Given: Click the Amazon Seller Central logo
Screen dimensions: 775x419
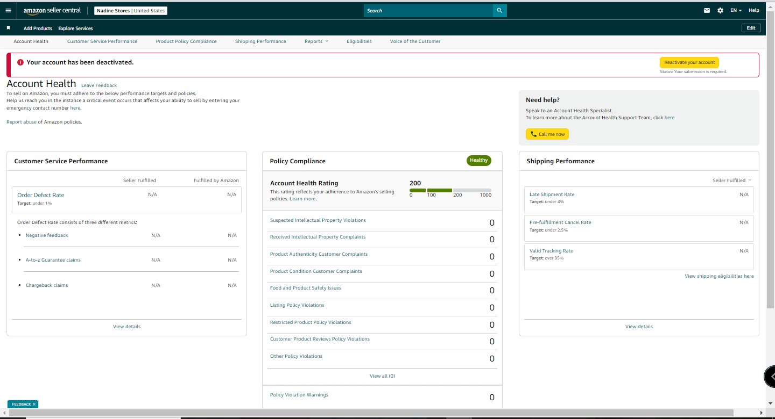Looking at the screenshot, I should pos(52,11).
